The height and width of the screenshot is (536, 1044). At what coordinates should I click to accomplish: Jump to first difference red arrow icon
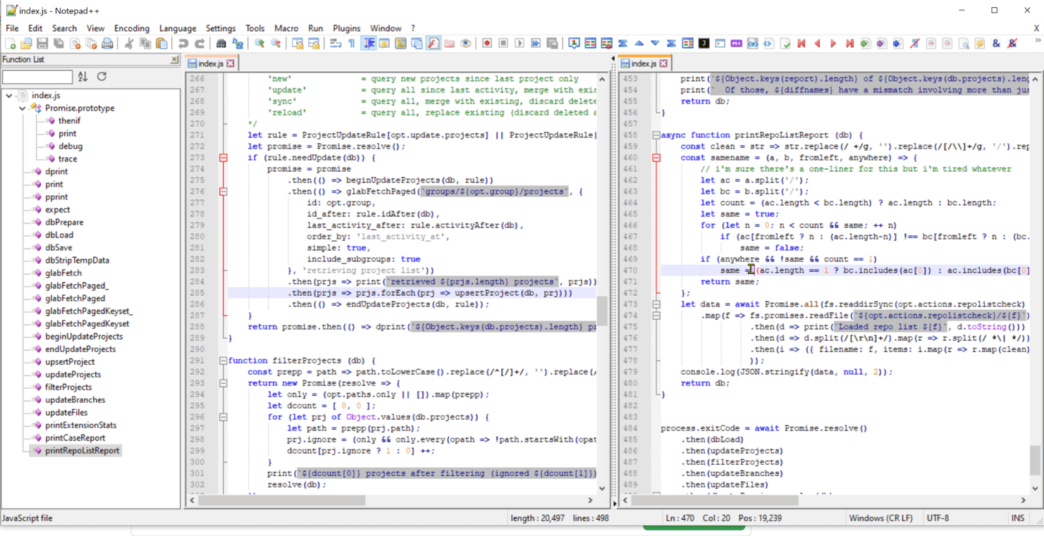tap(801, 44)
